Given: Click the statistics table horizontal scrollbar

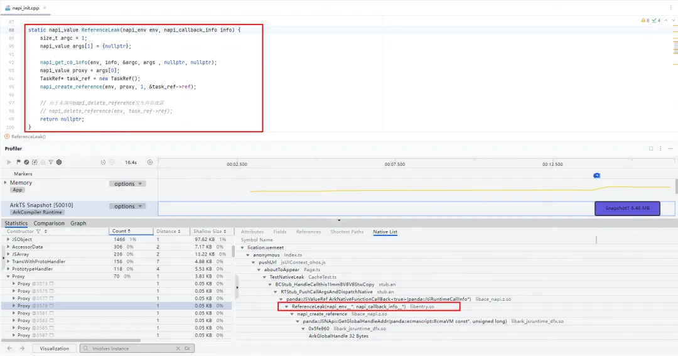Looking at the screenshot, I should (72, 340).
